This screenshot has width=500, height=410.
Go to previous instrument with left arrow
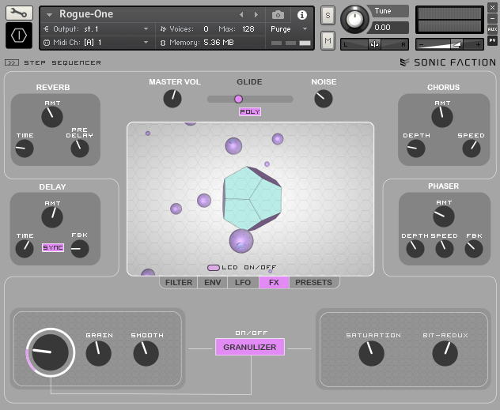tap(242, 15)
